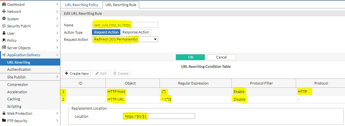Click the Enable protocol filter cell
345x126 pixels.
tap(264, 92)
